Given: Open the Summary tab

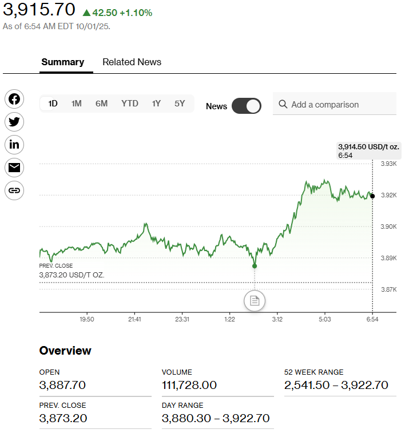Looking at the screenshot, I should tap(63, 62).
